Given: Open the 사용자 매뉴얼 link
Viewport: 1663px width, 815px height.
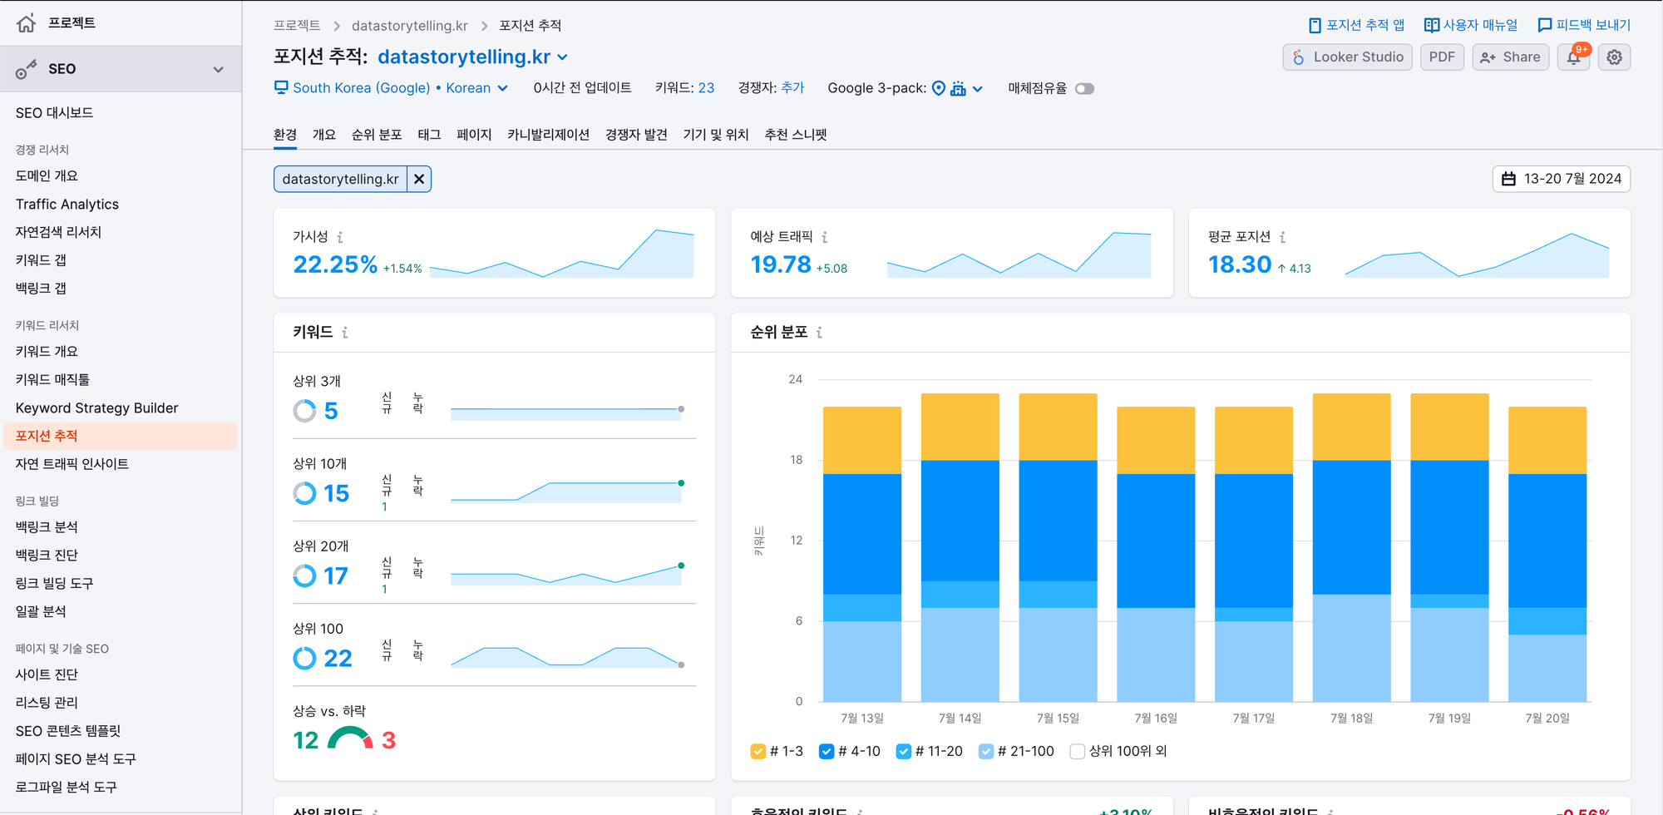Looking at the screenshot, I should click(1471, 26).
